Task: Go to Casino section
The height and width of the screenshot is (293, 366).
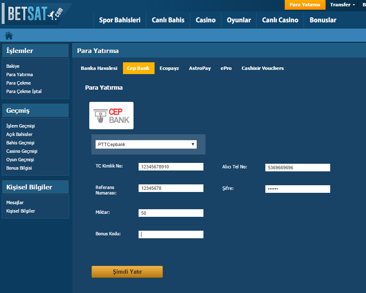Action: coord(206,20)
